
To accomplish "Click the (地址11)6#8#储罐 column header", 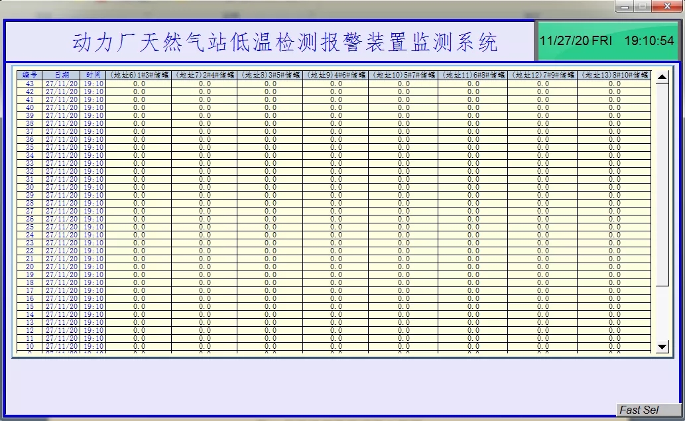I will coord(473,76).
